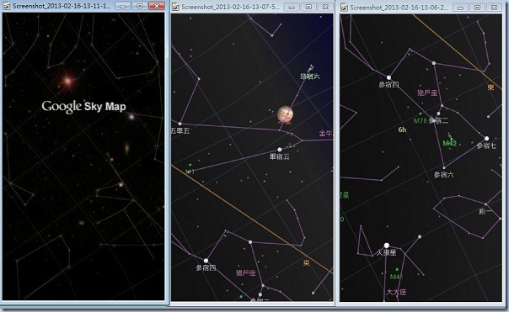509x312 pixels.
Task: Click the 參宿七 star label
Action: pyautogui.click(x=486, y=146)
